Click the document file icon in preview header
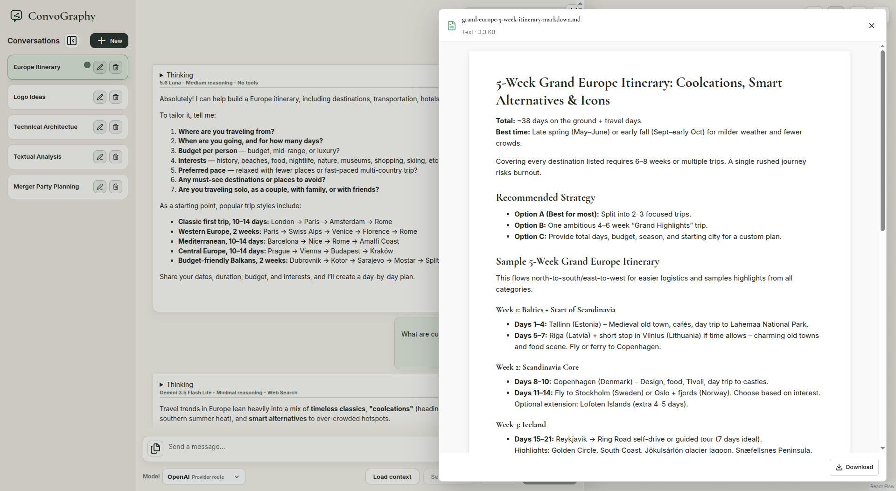This screenshot has width=896, height=491. [451, 26]
